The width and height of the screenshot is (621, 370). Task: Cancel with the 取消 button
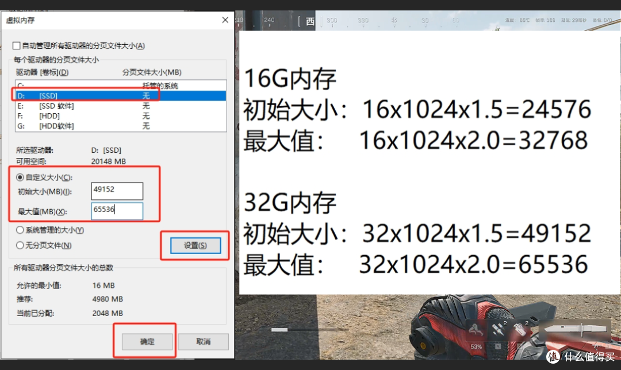(203, 341)
